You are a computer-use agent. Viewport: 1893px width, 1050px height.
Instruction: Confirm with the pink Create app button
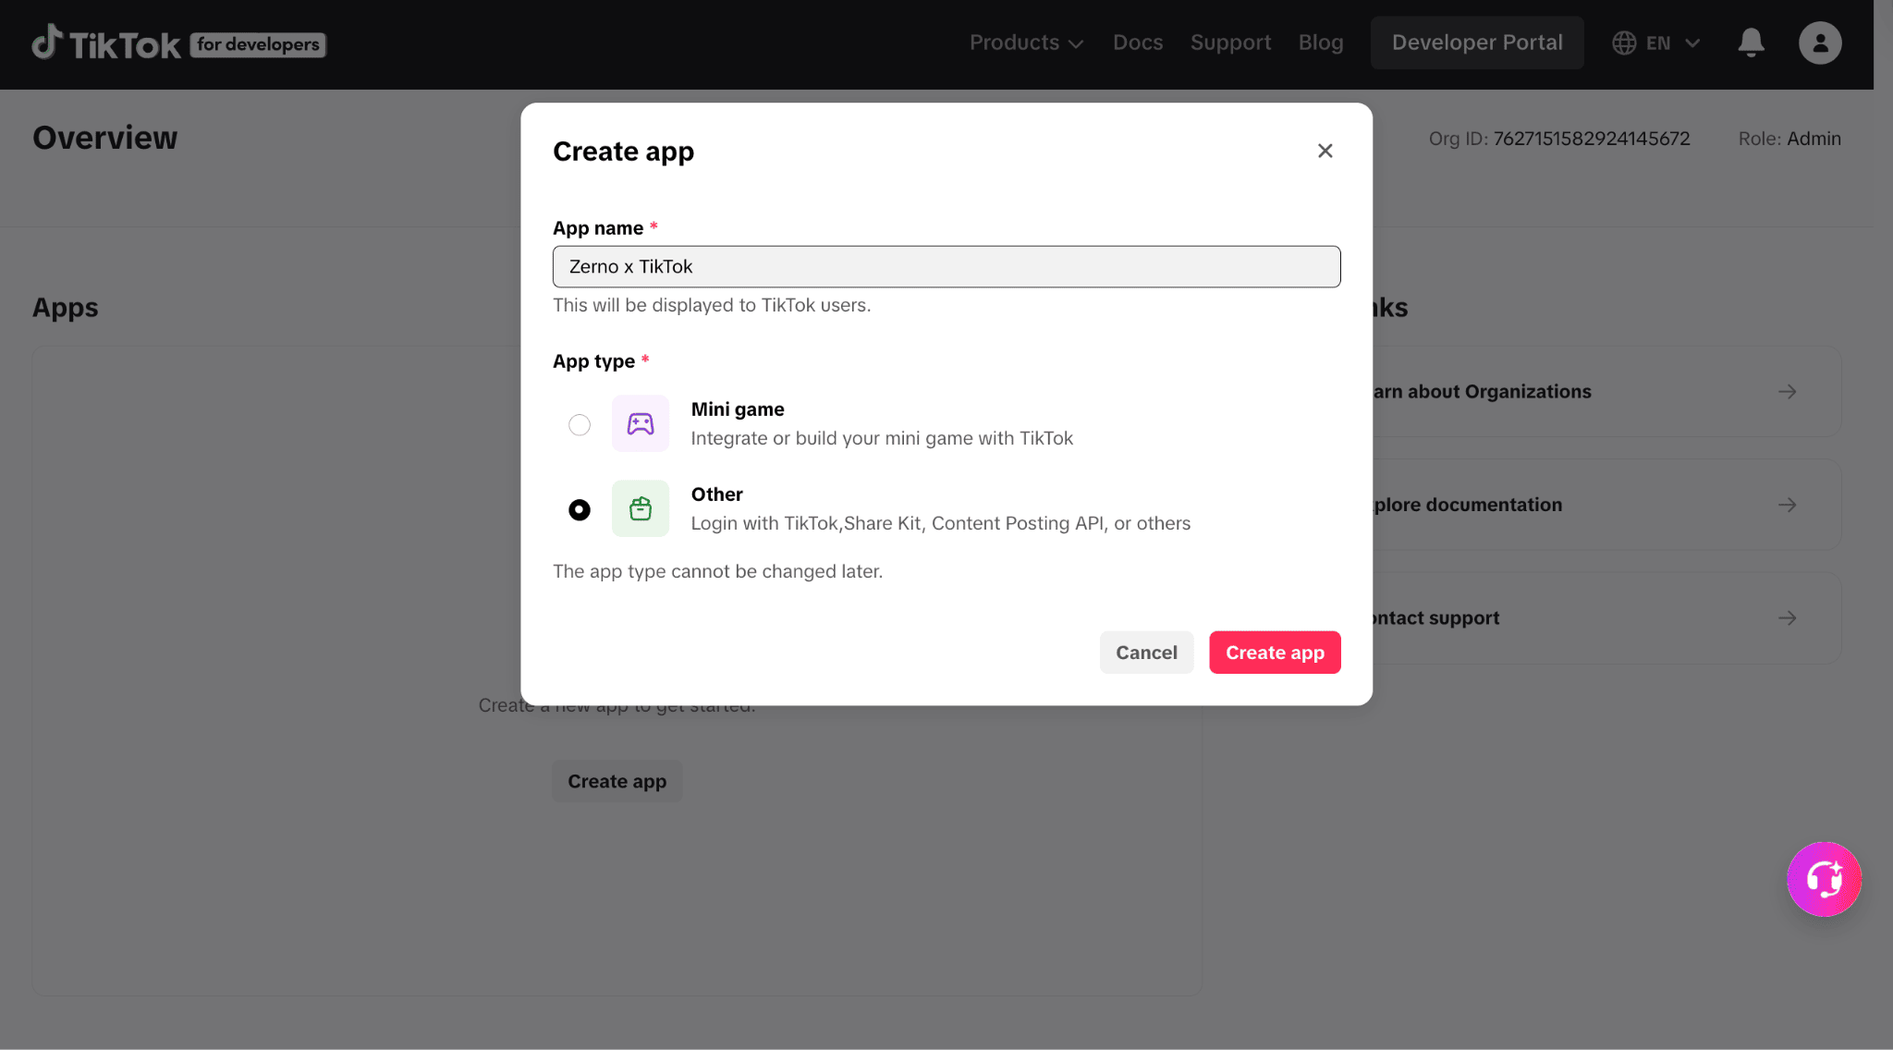pyautogui.click(x=1275, y=653)
